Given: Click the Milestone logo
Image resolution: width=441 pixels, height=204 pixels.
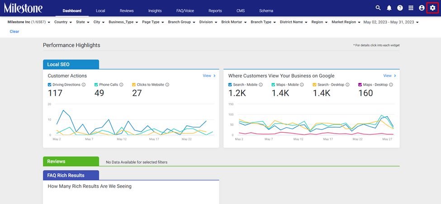Looking at the screenshot, I should [x=24, y=8].
